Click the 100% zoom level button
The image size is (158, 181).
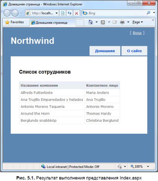[x=137, y=167]
